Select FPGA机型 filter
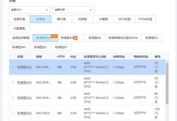Image resolution: width=177 pixels, height=121 pixels. [145, 19]
